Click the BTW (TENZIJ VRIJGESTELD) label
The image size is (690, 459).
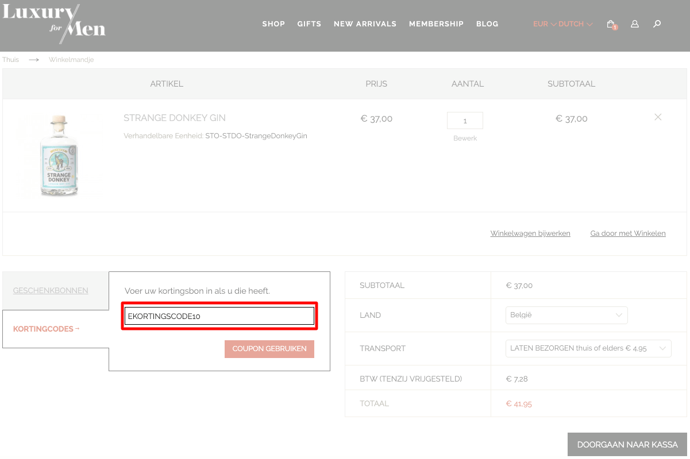[x=411, y=379]
